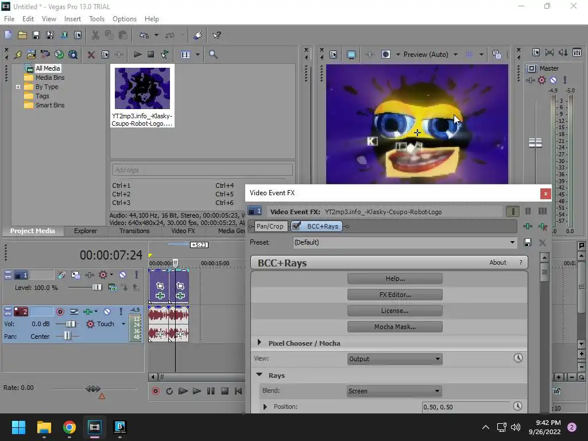
Task: Click the Invert Phase icon on audio track 2
Action: click(74, 312)
